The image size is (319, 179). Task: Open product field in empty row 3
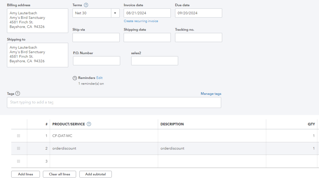point(104,161)
